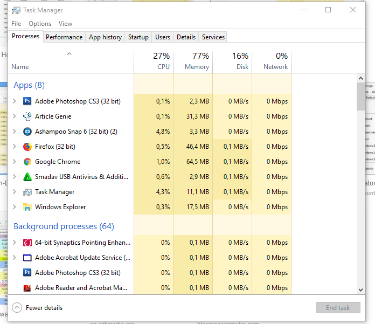Screen dimensions: 375x324
Task: Click the Adobe Reader and Acrobat Manager icon
Action: 27,288
